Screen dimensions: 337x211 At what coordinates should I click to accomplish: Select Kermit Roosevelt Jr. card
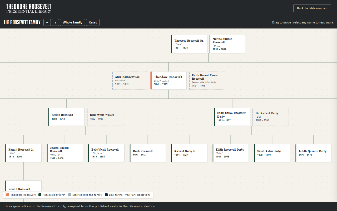coord(23,153)
